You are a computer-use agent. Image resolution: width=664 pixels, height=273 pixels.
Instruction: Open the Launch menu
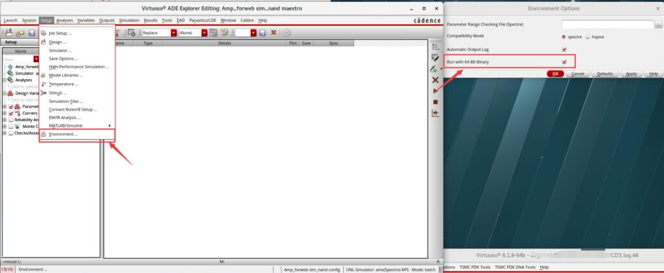point(10,20)
